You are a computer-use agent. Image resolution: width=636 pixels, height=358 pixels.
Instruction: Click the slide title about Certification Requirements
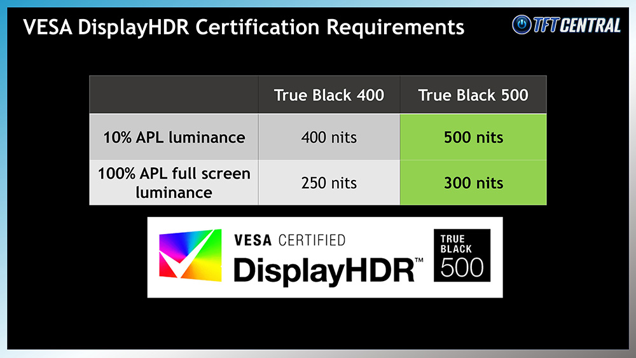[244, 27]
